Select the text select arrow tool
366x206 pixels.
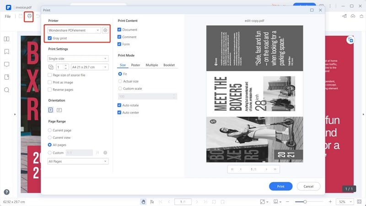(x=152, y=201)
